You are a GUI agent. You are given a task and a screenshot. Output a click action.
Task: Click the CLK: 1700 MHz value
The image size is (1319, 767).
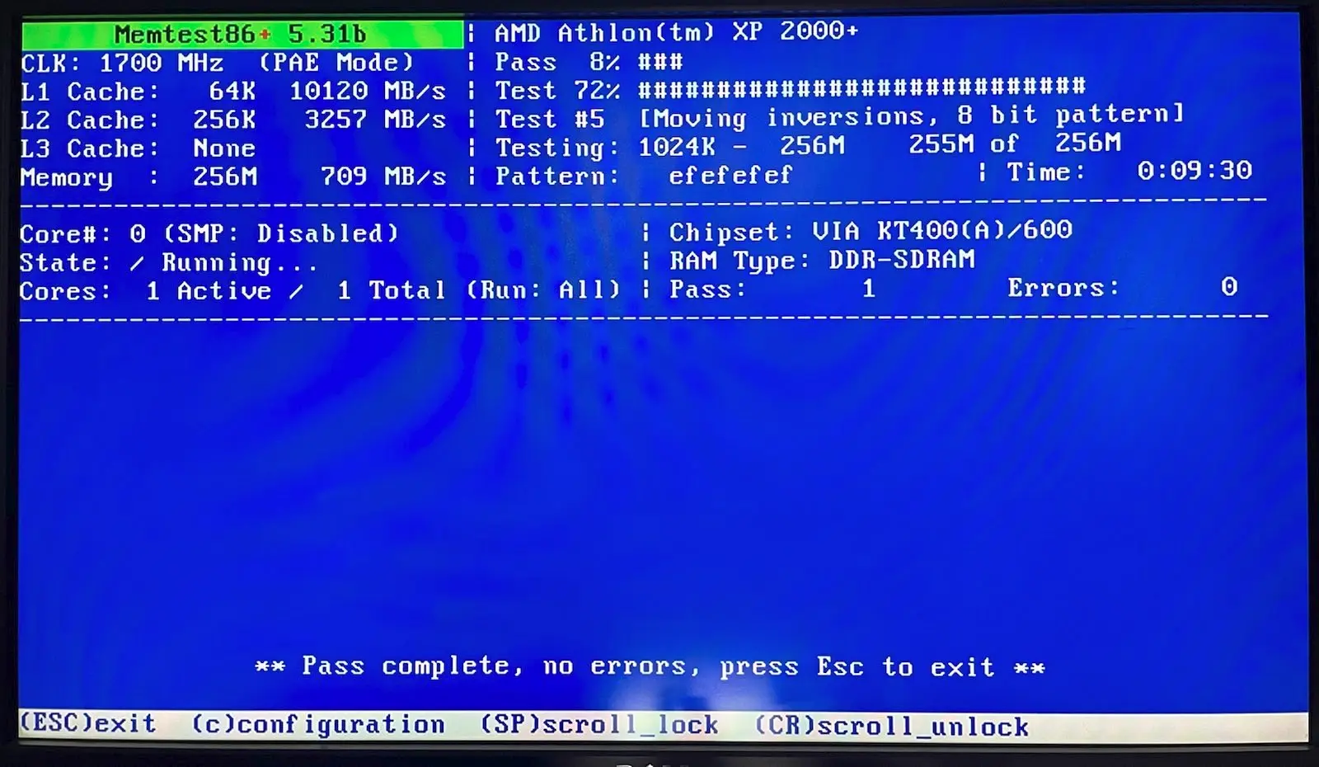click(122, 63)
